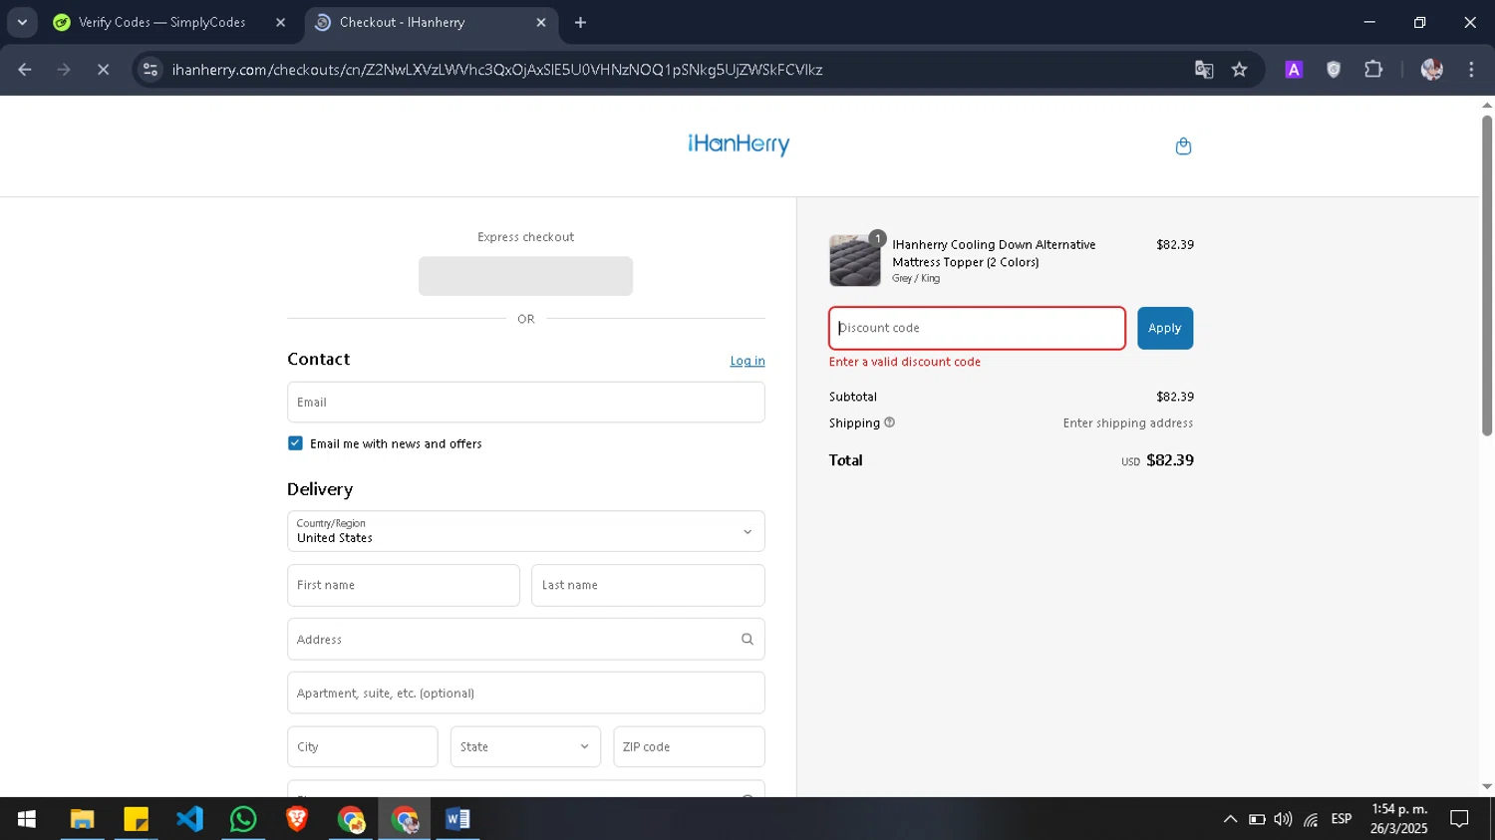Click the browser address bar URL
The image size is (1495, 840).
pos(496,70)
